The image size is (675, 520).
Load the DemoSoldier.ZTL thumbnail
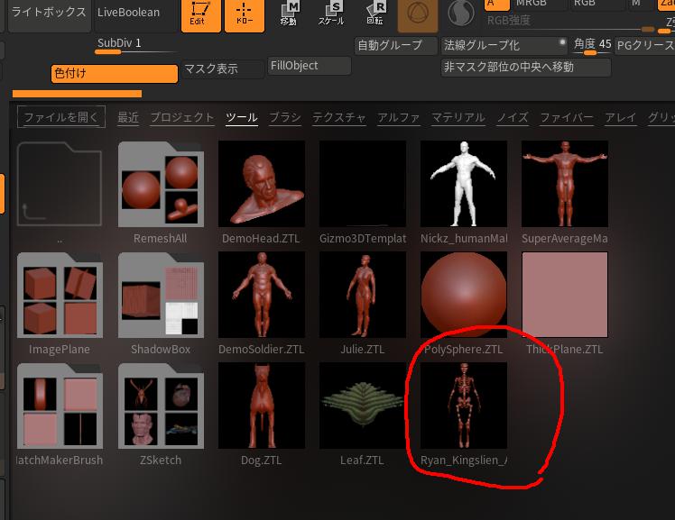262,295
